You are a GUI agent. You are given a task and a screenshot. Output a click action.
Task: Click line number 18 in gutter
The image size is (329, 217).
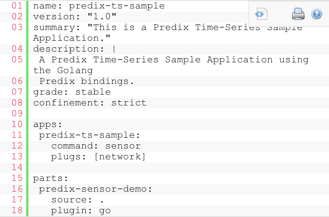tap(17, 210)
